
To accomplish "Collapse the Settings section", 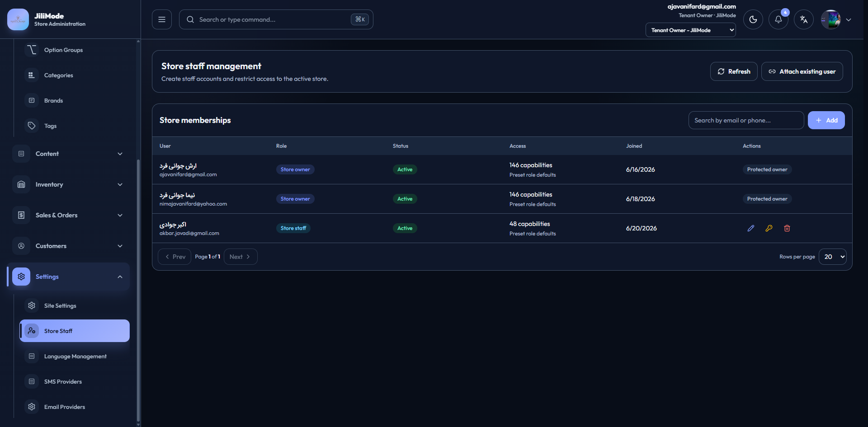I will tap(68, 277).
